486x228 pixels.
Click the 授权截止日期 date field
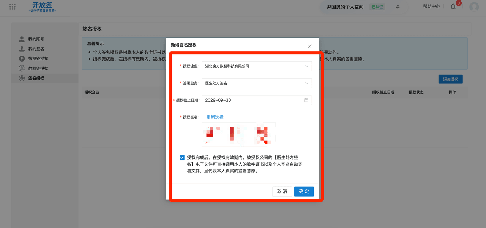[257, 100]
